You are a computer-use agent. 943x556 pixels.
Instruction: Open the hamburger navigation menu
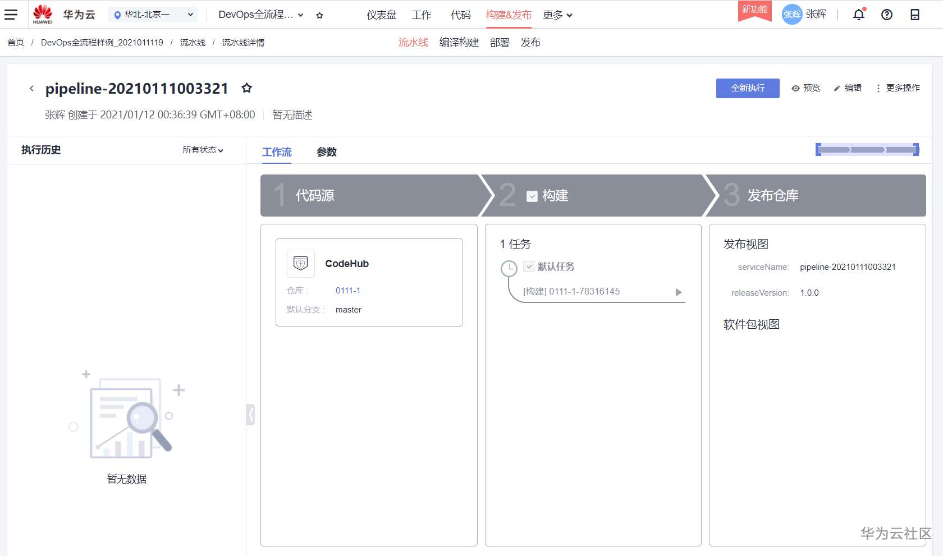[x=11, y=15]
